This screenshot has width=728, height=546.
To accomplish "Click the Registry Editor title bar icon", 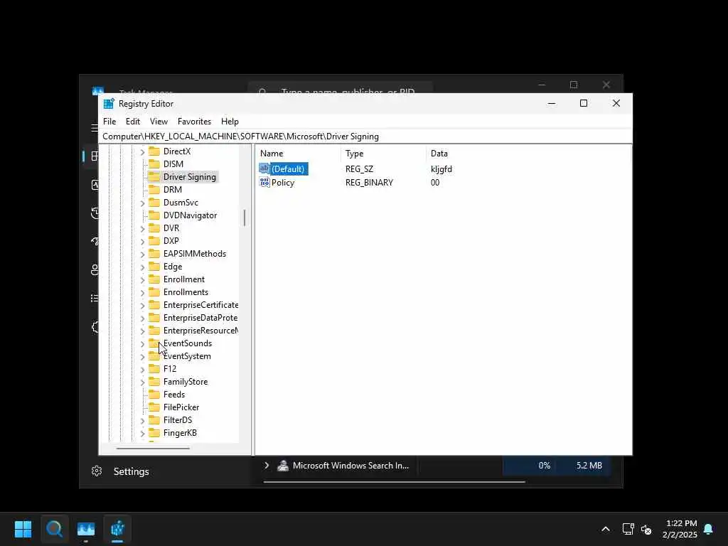I will point(109,104).
